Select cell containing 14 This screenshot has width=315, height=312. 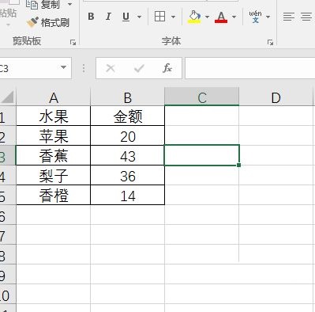[x=128, y=195]
